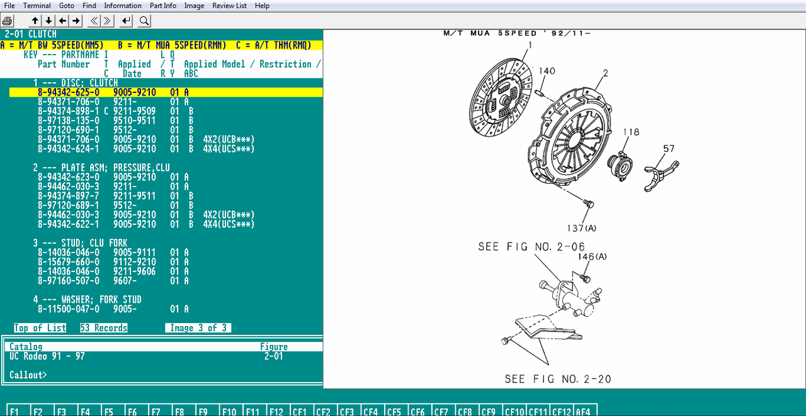Open the Find menu
806x416 pixels.
click(x=89, y=6)
